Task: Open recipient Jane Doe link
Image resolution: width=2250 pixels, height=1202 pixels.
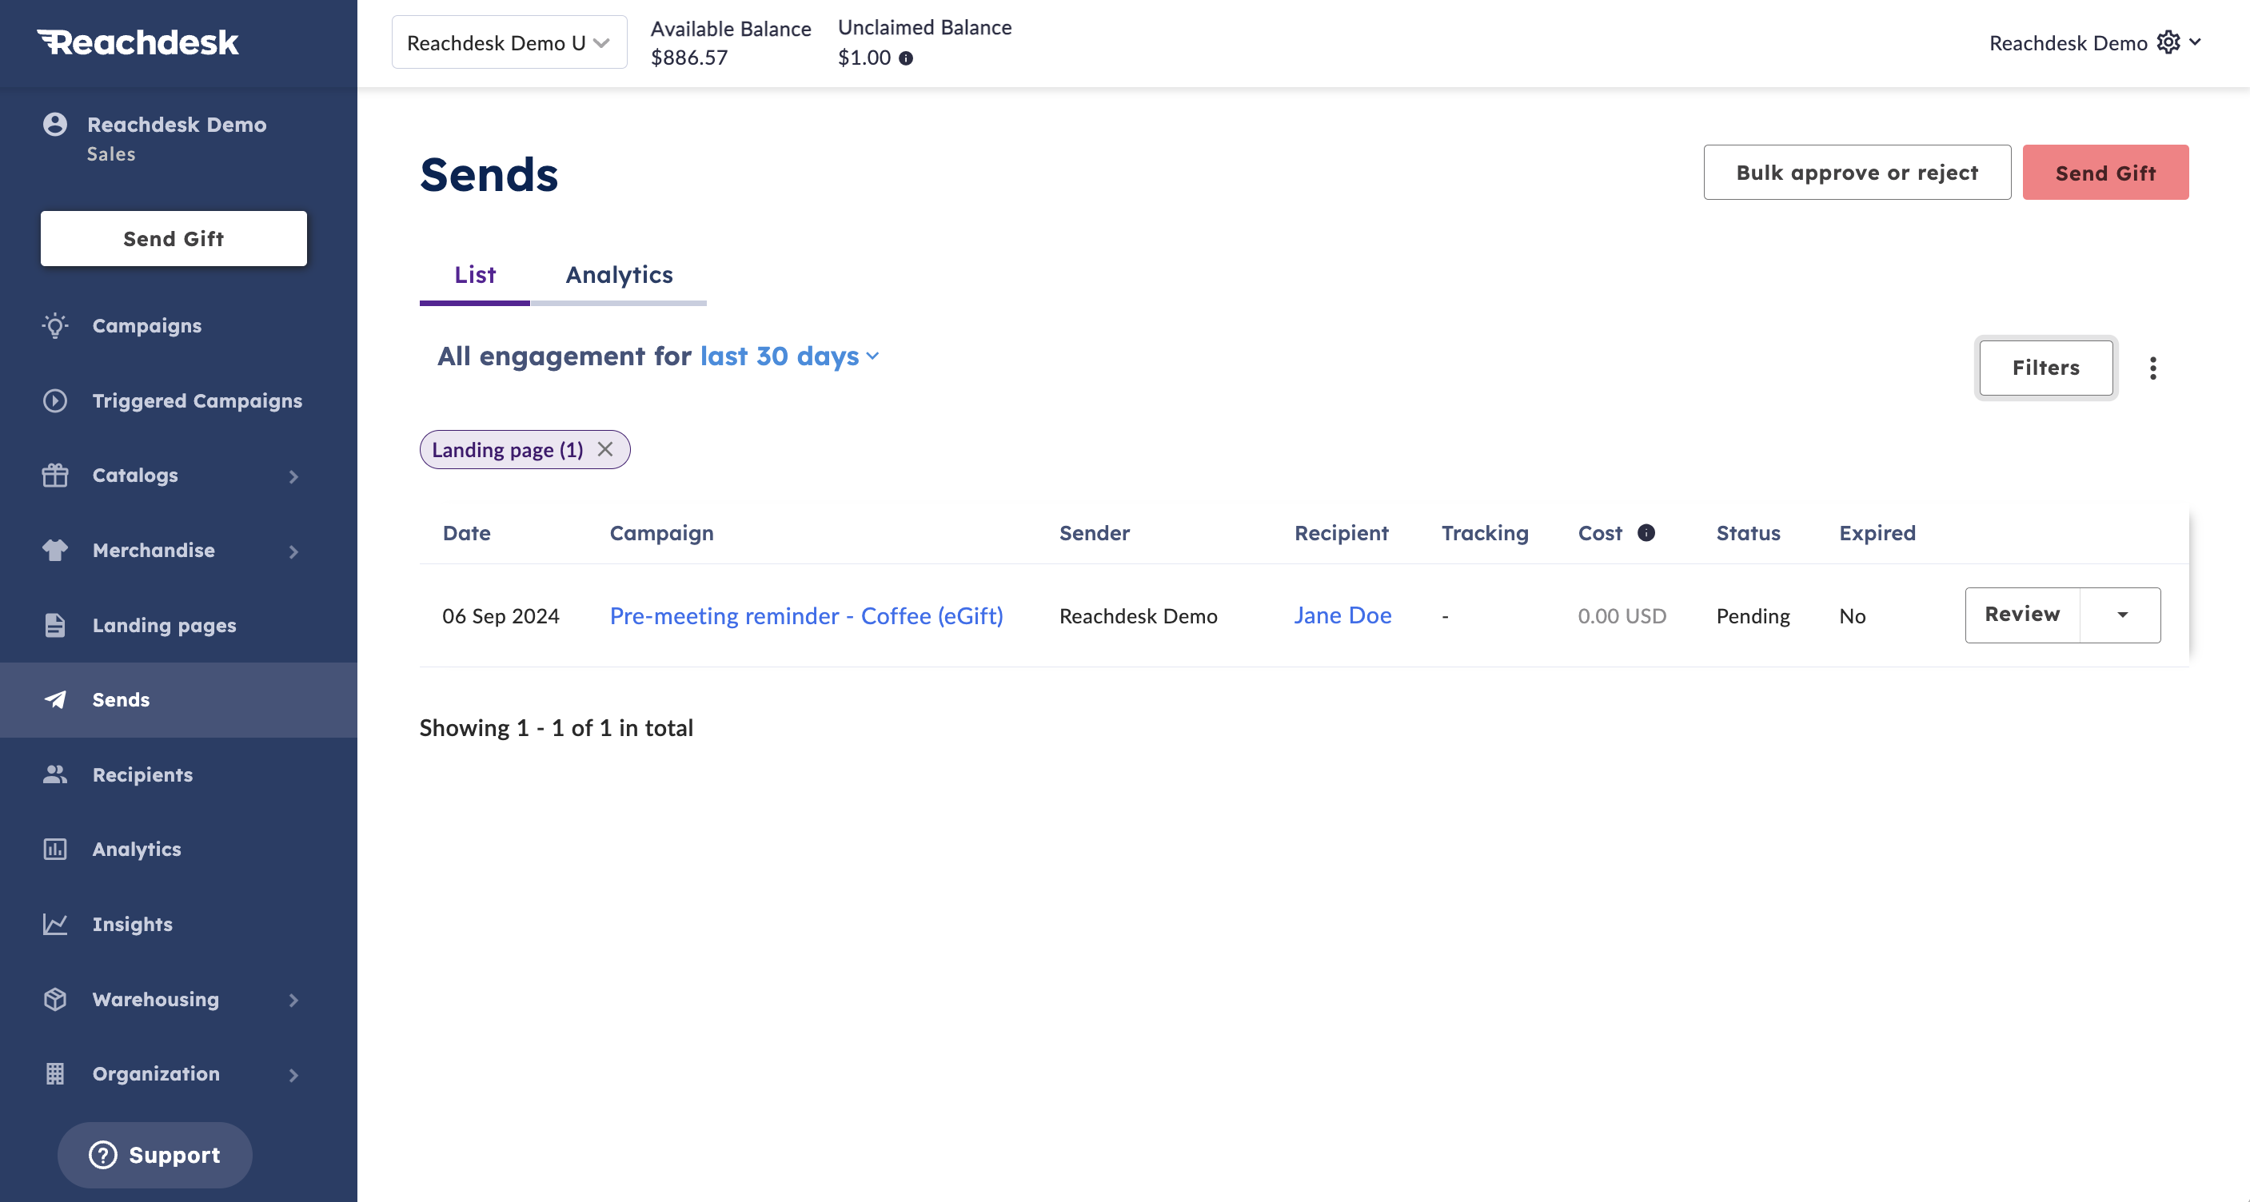Action: [x=1342, y=615]
